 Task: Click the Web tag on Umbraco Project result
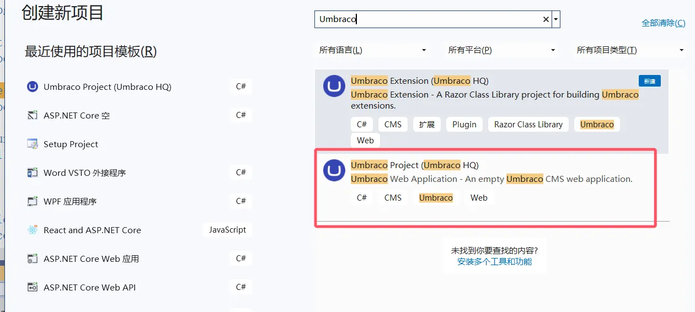[x=479, y=198]
